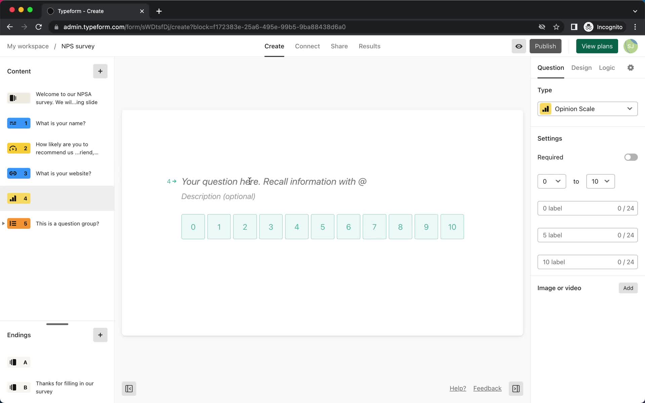Switch to the Design tab

coord(582,68)
